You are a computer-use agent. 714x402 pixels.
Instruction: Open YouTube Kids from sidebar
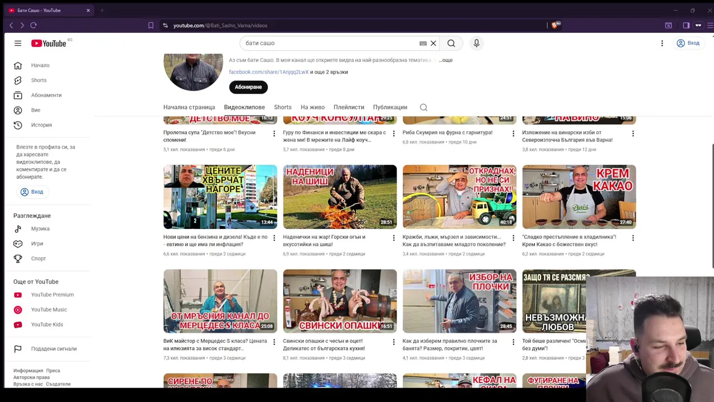tap(47, 324)
